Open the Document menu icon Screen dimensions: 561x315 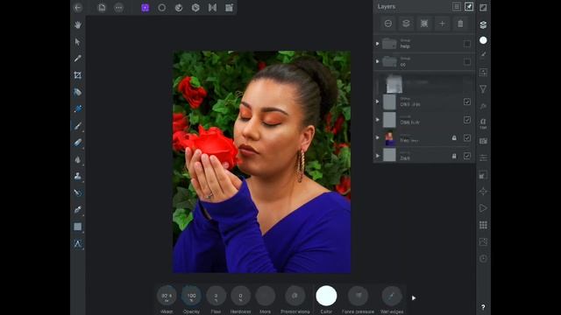(x=102, y=8)
